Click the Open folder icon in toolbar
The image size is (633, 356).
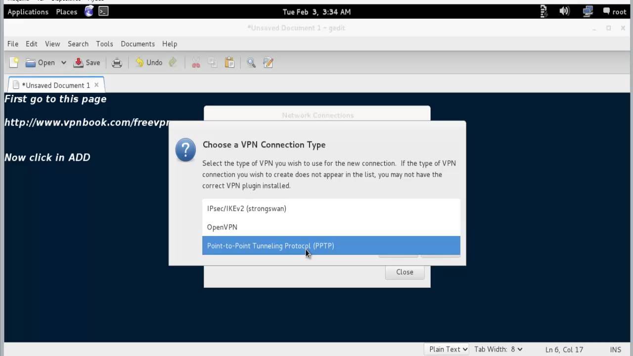31,63
